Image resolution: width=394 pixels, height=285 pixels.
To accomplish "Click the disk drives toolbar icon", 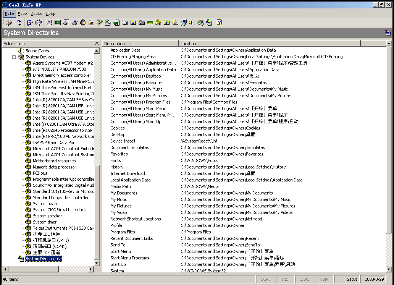I will (x=108, y=23).
